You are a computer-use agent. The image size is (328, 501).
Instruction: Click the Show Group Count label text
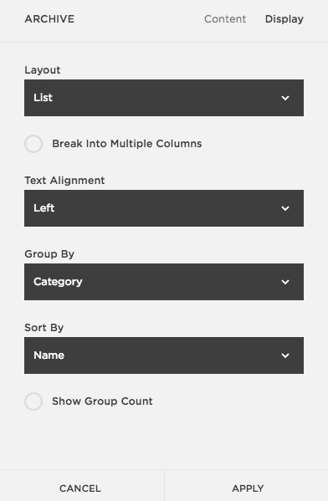click(102, 401)
